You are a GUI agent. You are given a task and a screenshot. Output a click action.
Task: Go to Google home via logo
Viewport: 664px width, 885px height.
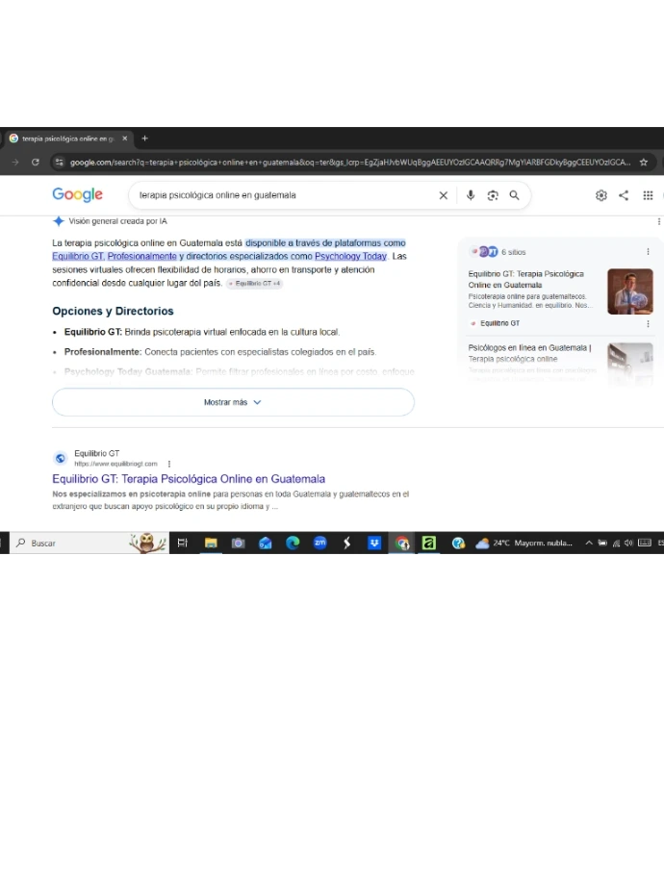tap(77, 194)
